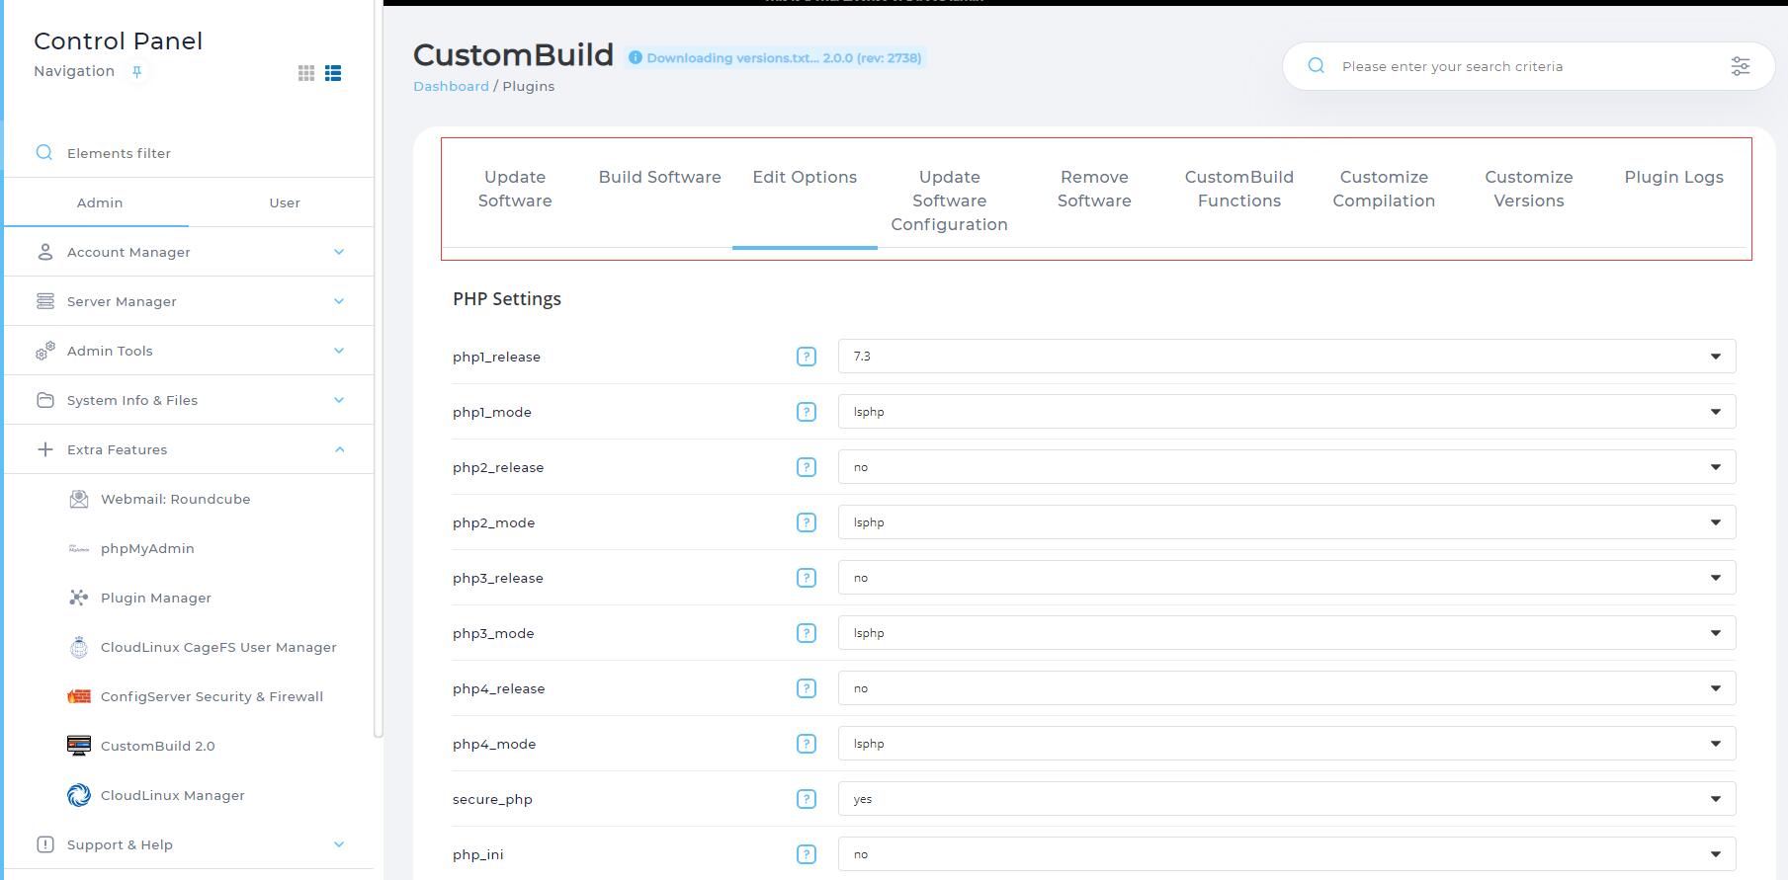Viewport: 1788px width, 880px height.
Task: Open the secure_php dropdown
Action: 1287,799
